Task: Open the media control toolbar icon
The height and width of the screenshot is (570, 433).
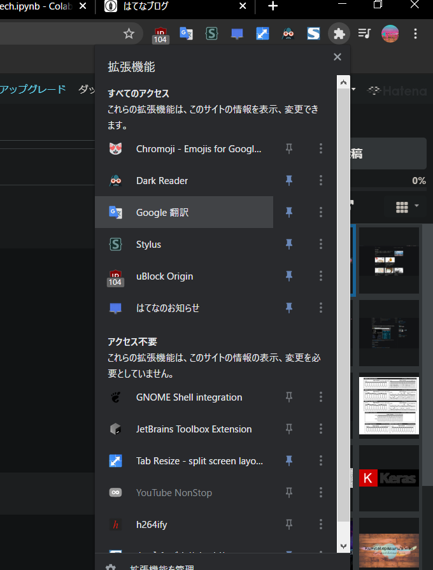Action: pyautogui.click(x=364, y=34)
